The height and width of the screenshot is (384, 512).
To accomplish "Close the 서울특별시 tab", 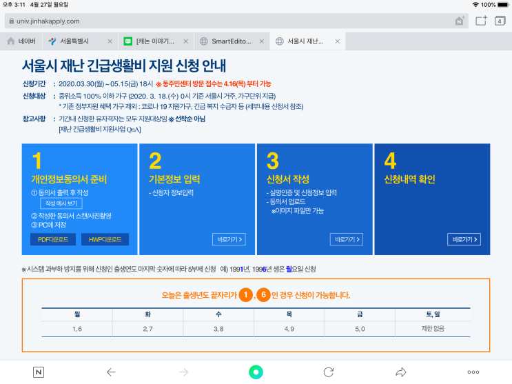I will coord(110,41).
